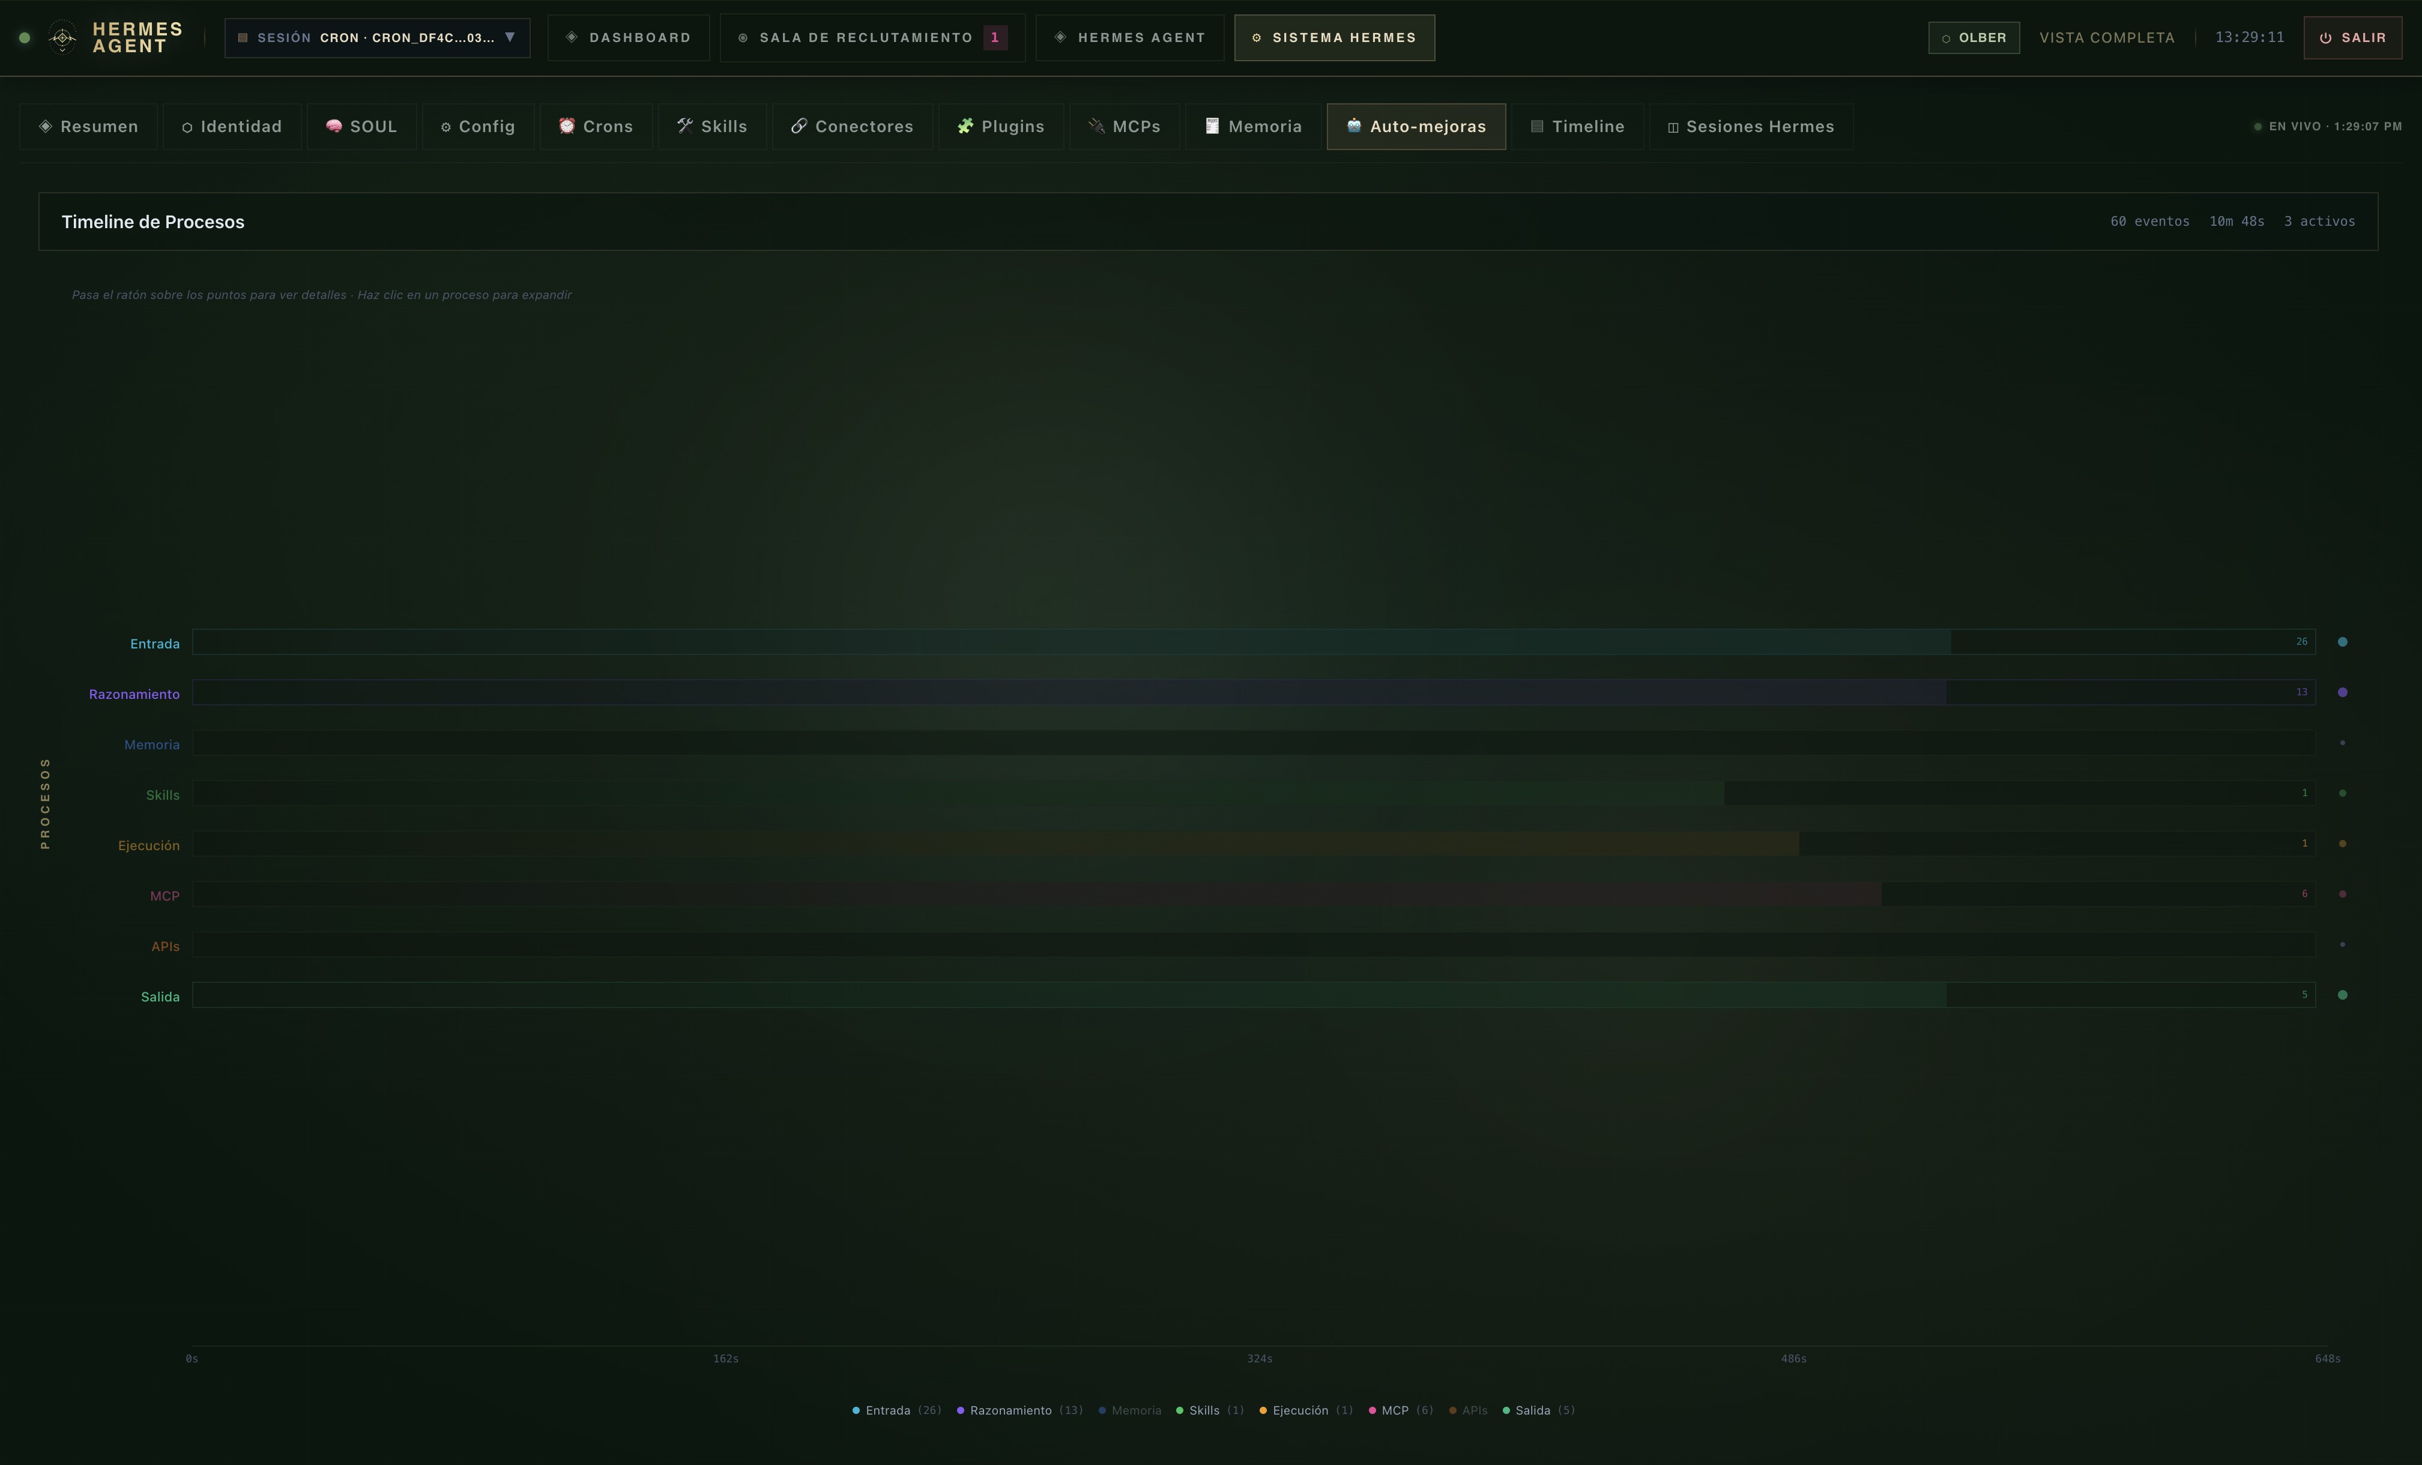The height and width of the screenshot is (1465, 2422).
Task: Click the Timeline section icon
Action: pyautogui.click(x=1538, y=127)
